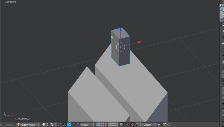Open proportional editing mode button

point(127,124)
